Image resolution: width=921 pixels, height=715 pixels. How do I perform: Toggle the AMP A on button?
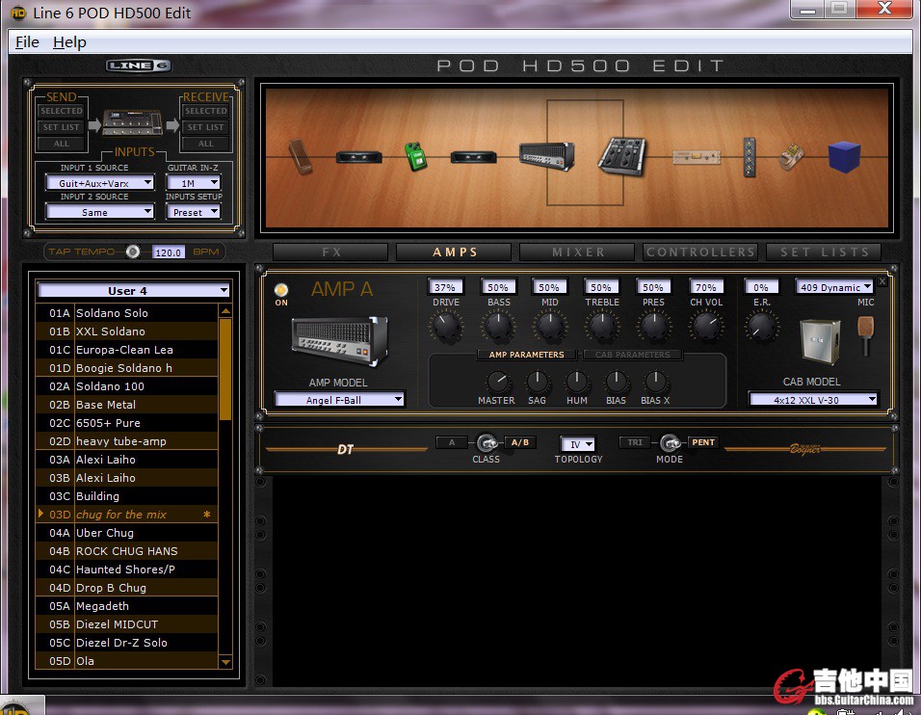coord(281,290)
